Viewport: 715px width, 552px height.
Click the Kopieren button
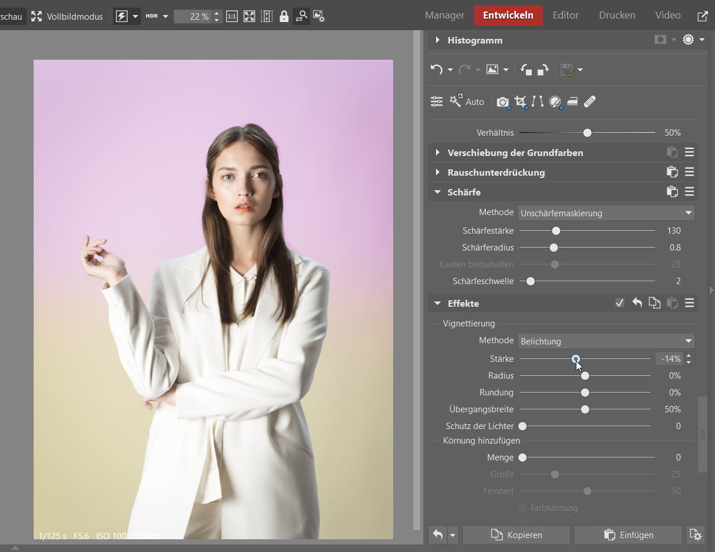coord(516,535)
